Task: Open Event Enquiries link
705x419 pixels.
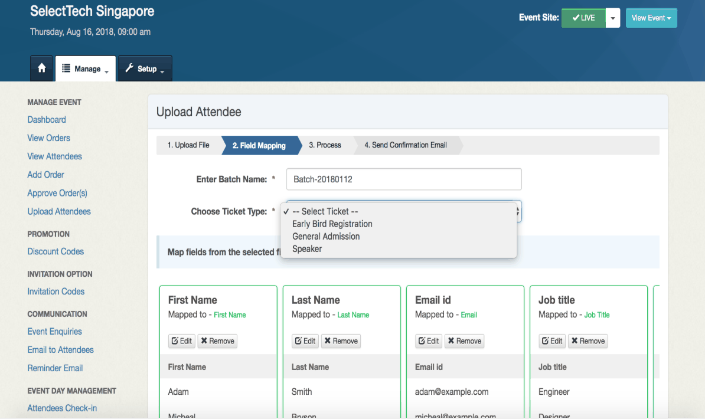Action: (54, 332)
